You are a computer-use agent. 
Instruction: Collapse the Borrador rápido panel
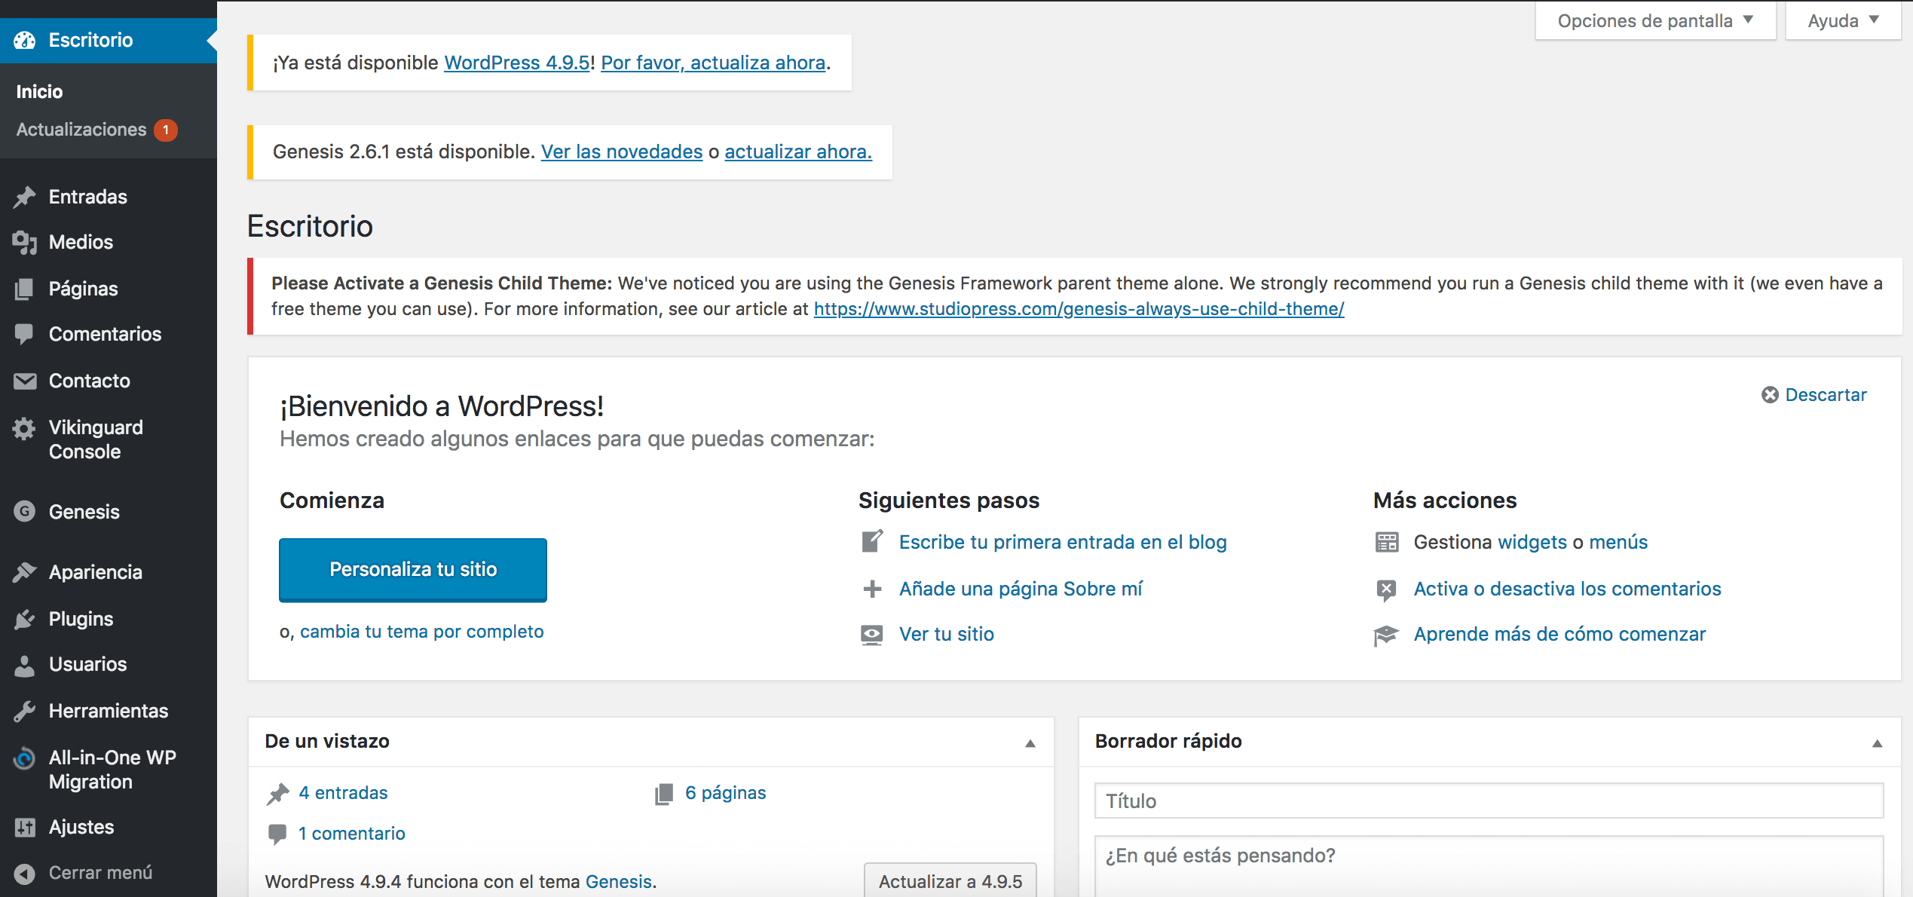click(x=1878, y=743)
